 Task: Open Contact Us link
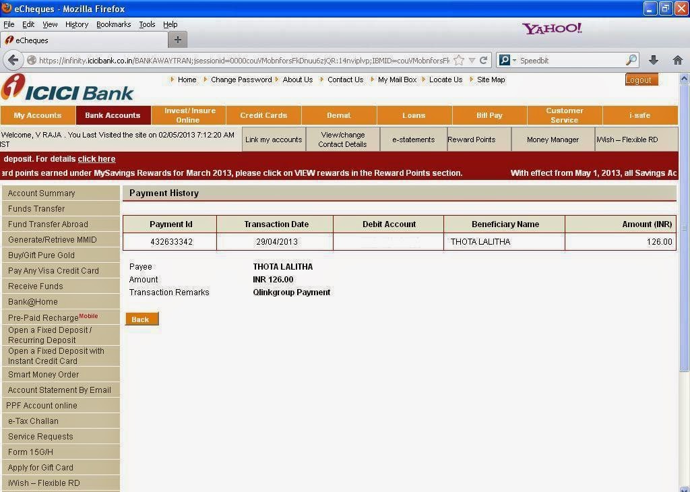(x=346, y=80)
